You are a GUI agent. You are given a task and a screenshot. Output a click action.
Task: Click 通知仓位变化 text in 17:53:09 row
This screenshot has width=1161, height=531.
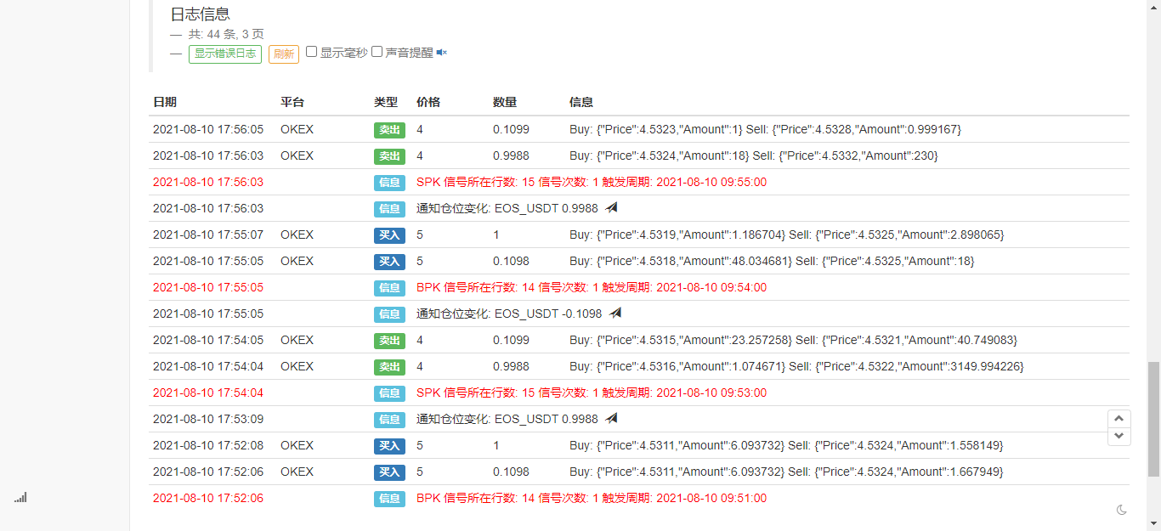(507, 419)
